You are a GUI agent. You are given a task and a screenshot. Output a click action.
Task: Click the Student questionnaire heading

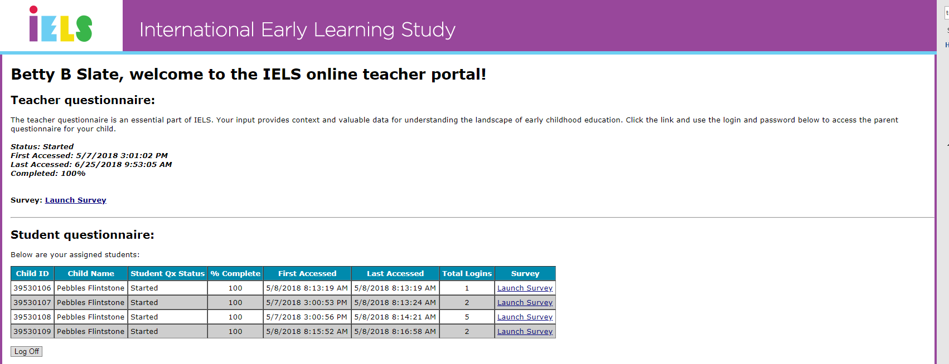pyautogui.click(x=82, y=235)
